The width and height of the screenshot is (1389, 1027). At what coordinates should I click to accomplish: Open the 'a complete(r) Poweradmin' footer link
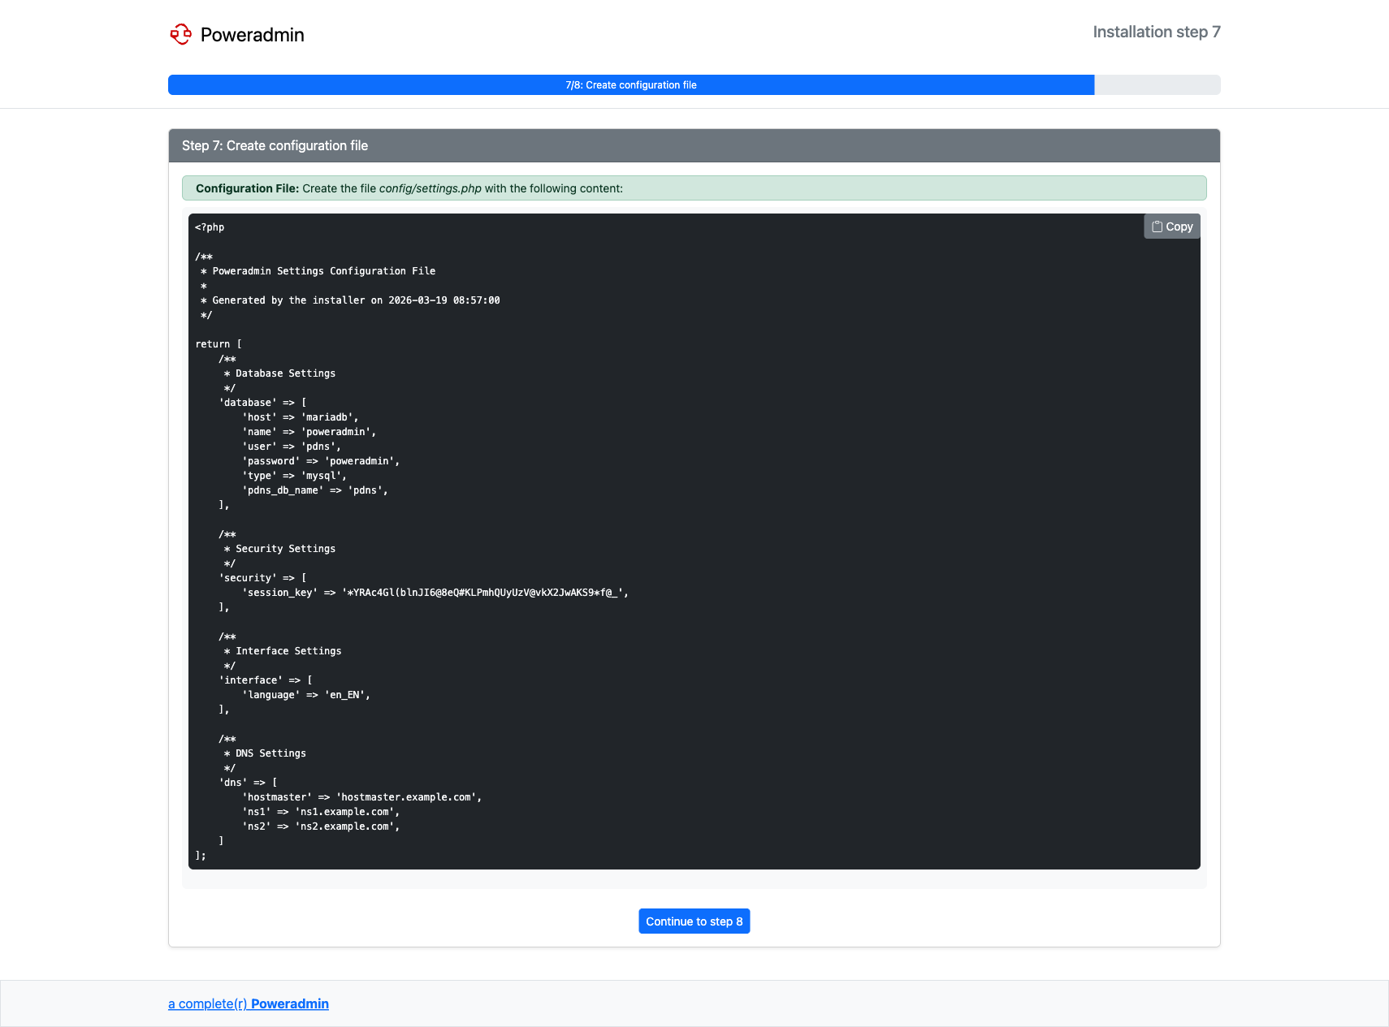coord(248,1004)
